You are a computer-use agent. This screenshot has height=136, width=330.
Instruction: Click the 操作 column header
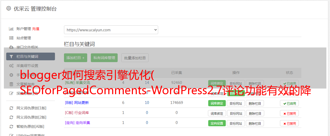[x=236, y=73]
